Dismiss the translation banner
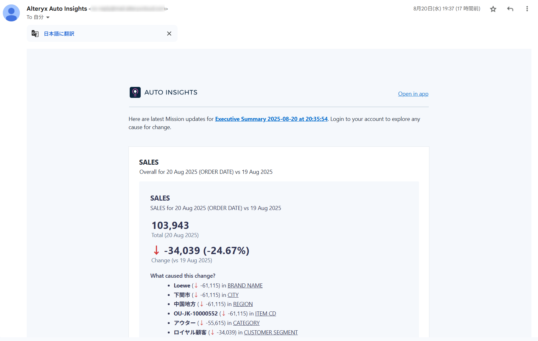 coord(169,34)
